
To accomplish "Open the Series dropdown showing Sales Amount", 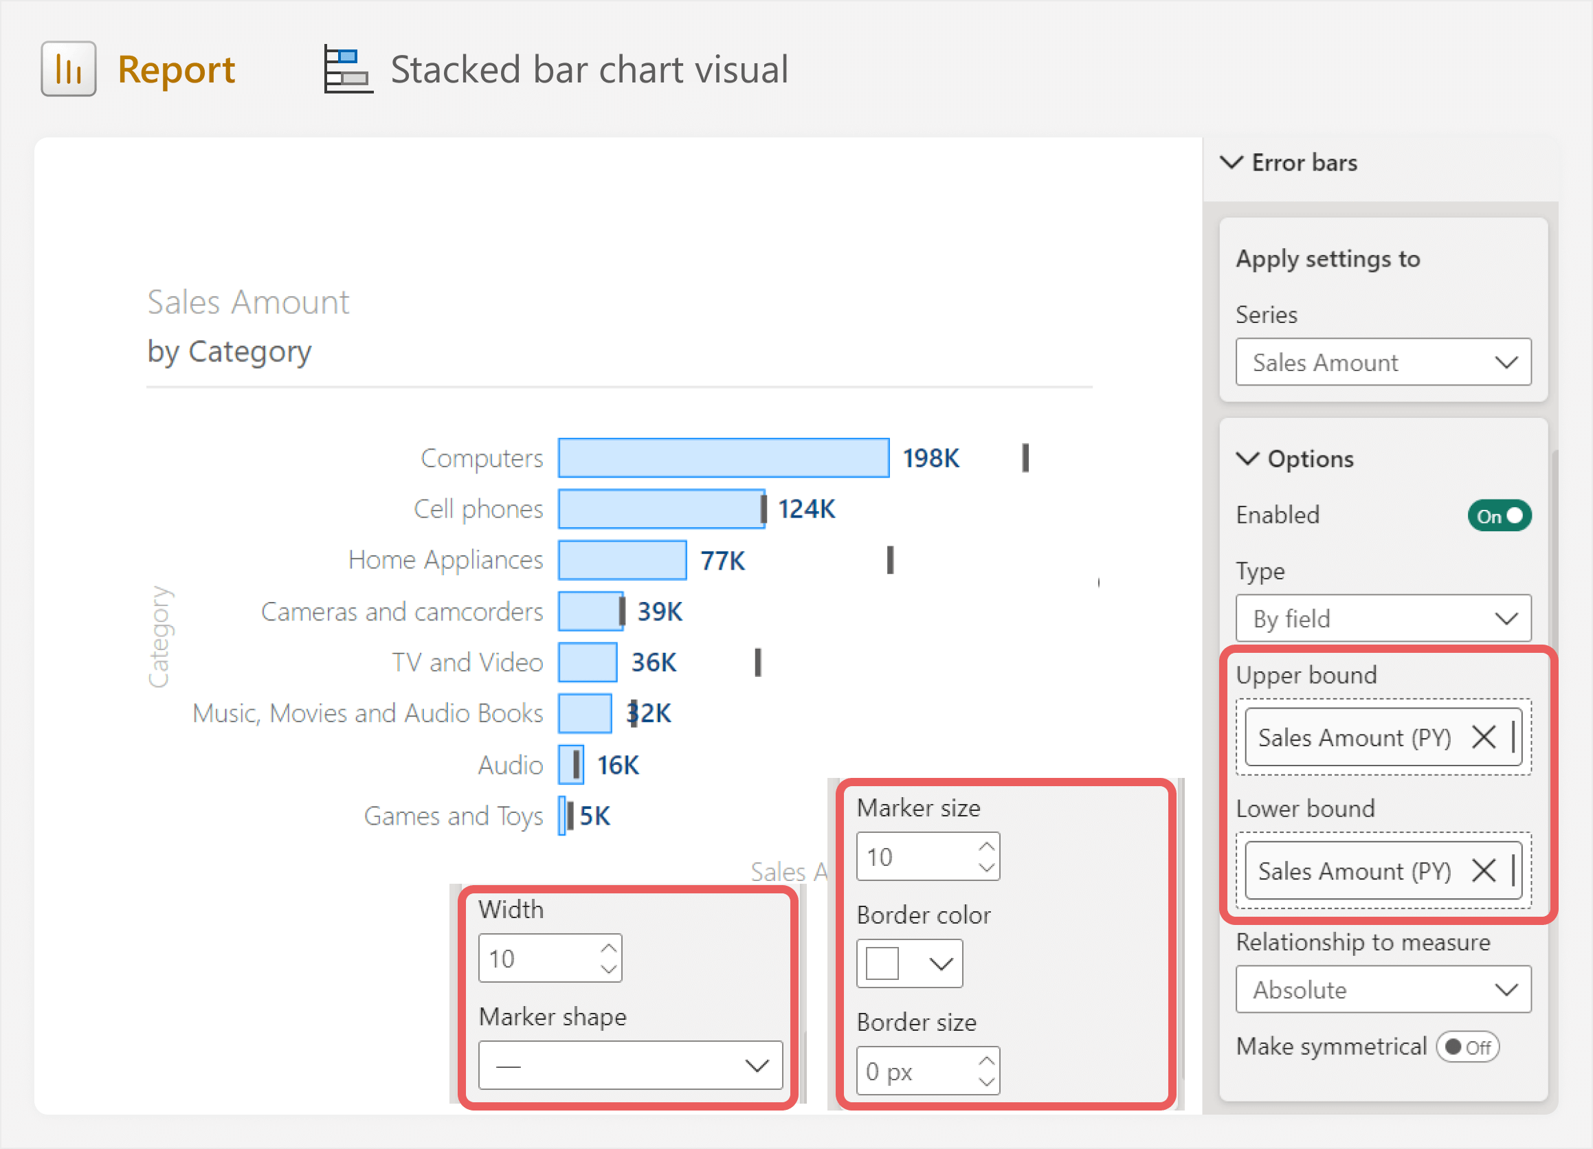I will (1383, 362).
